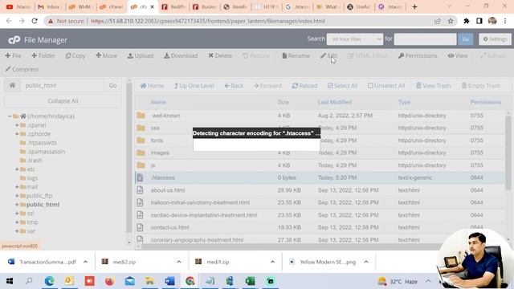514x289 pixels.
Task: Select .trash folder in tree
Action: tap(35, 161)
